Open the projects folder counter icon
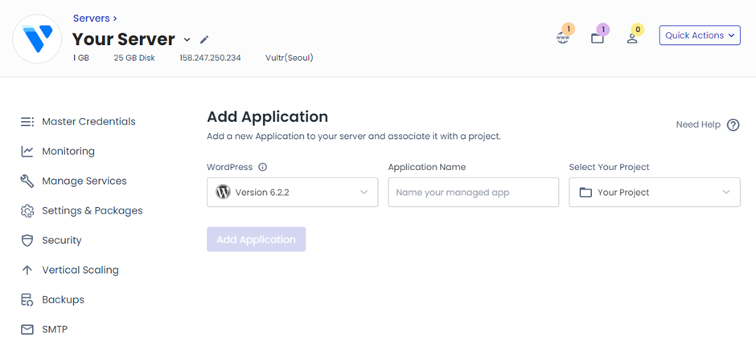The height and width of the screenshot is (350, 756). (598, 37)
